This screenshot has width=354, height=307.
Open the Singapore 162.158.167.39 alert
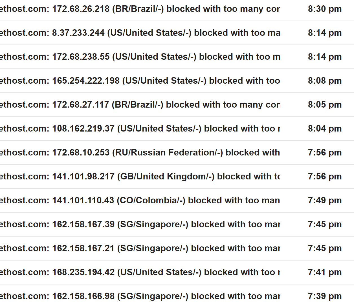coord(140,224)
